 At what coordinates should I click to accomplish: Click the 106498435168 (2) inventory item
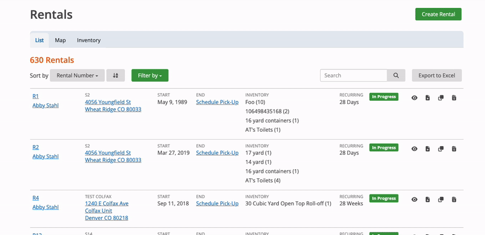(267, 111)
